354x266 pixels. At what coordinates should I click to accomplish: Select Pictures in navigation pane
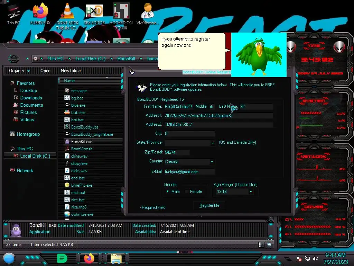28,112
